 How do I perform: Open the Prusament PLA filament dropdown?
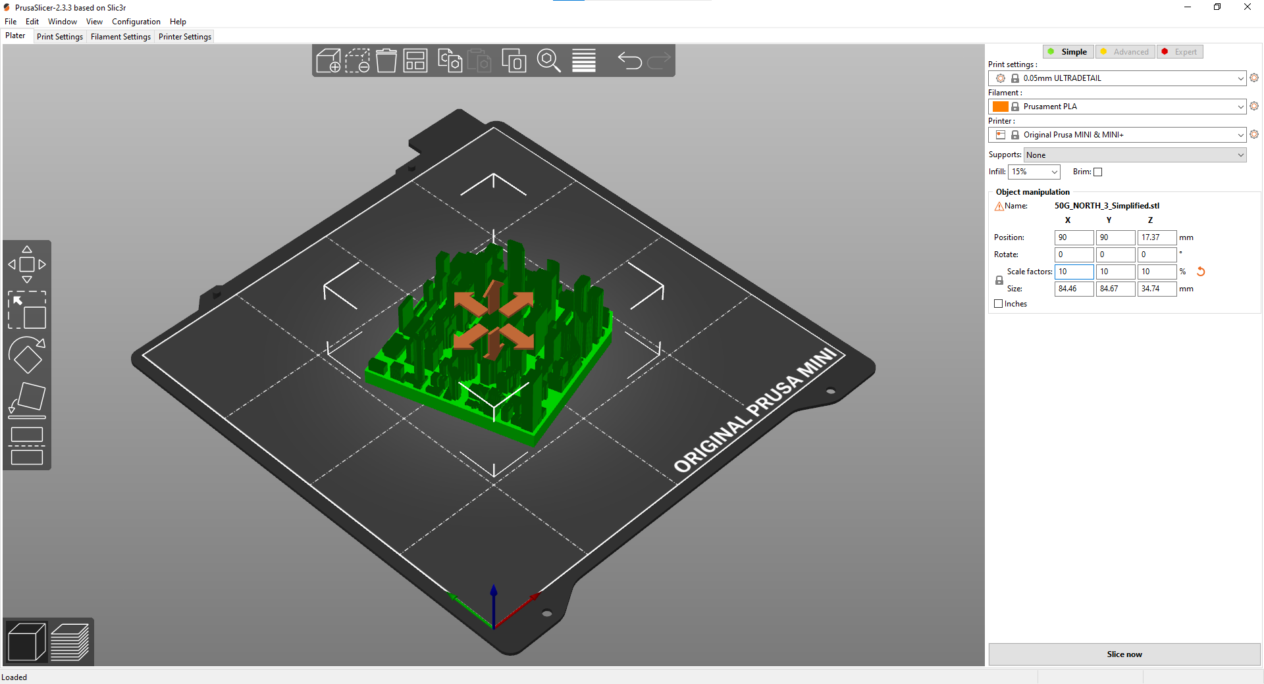[1117, 107]
